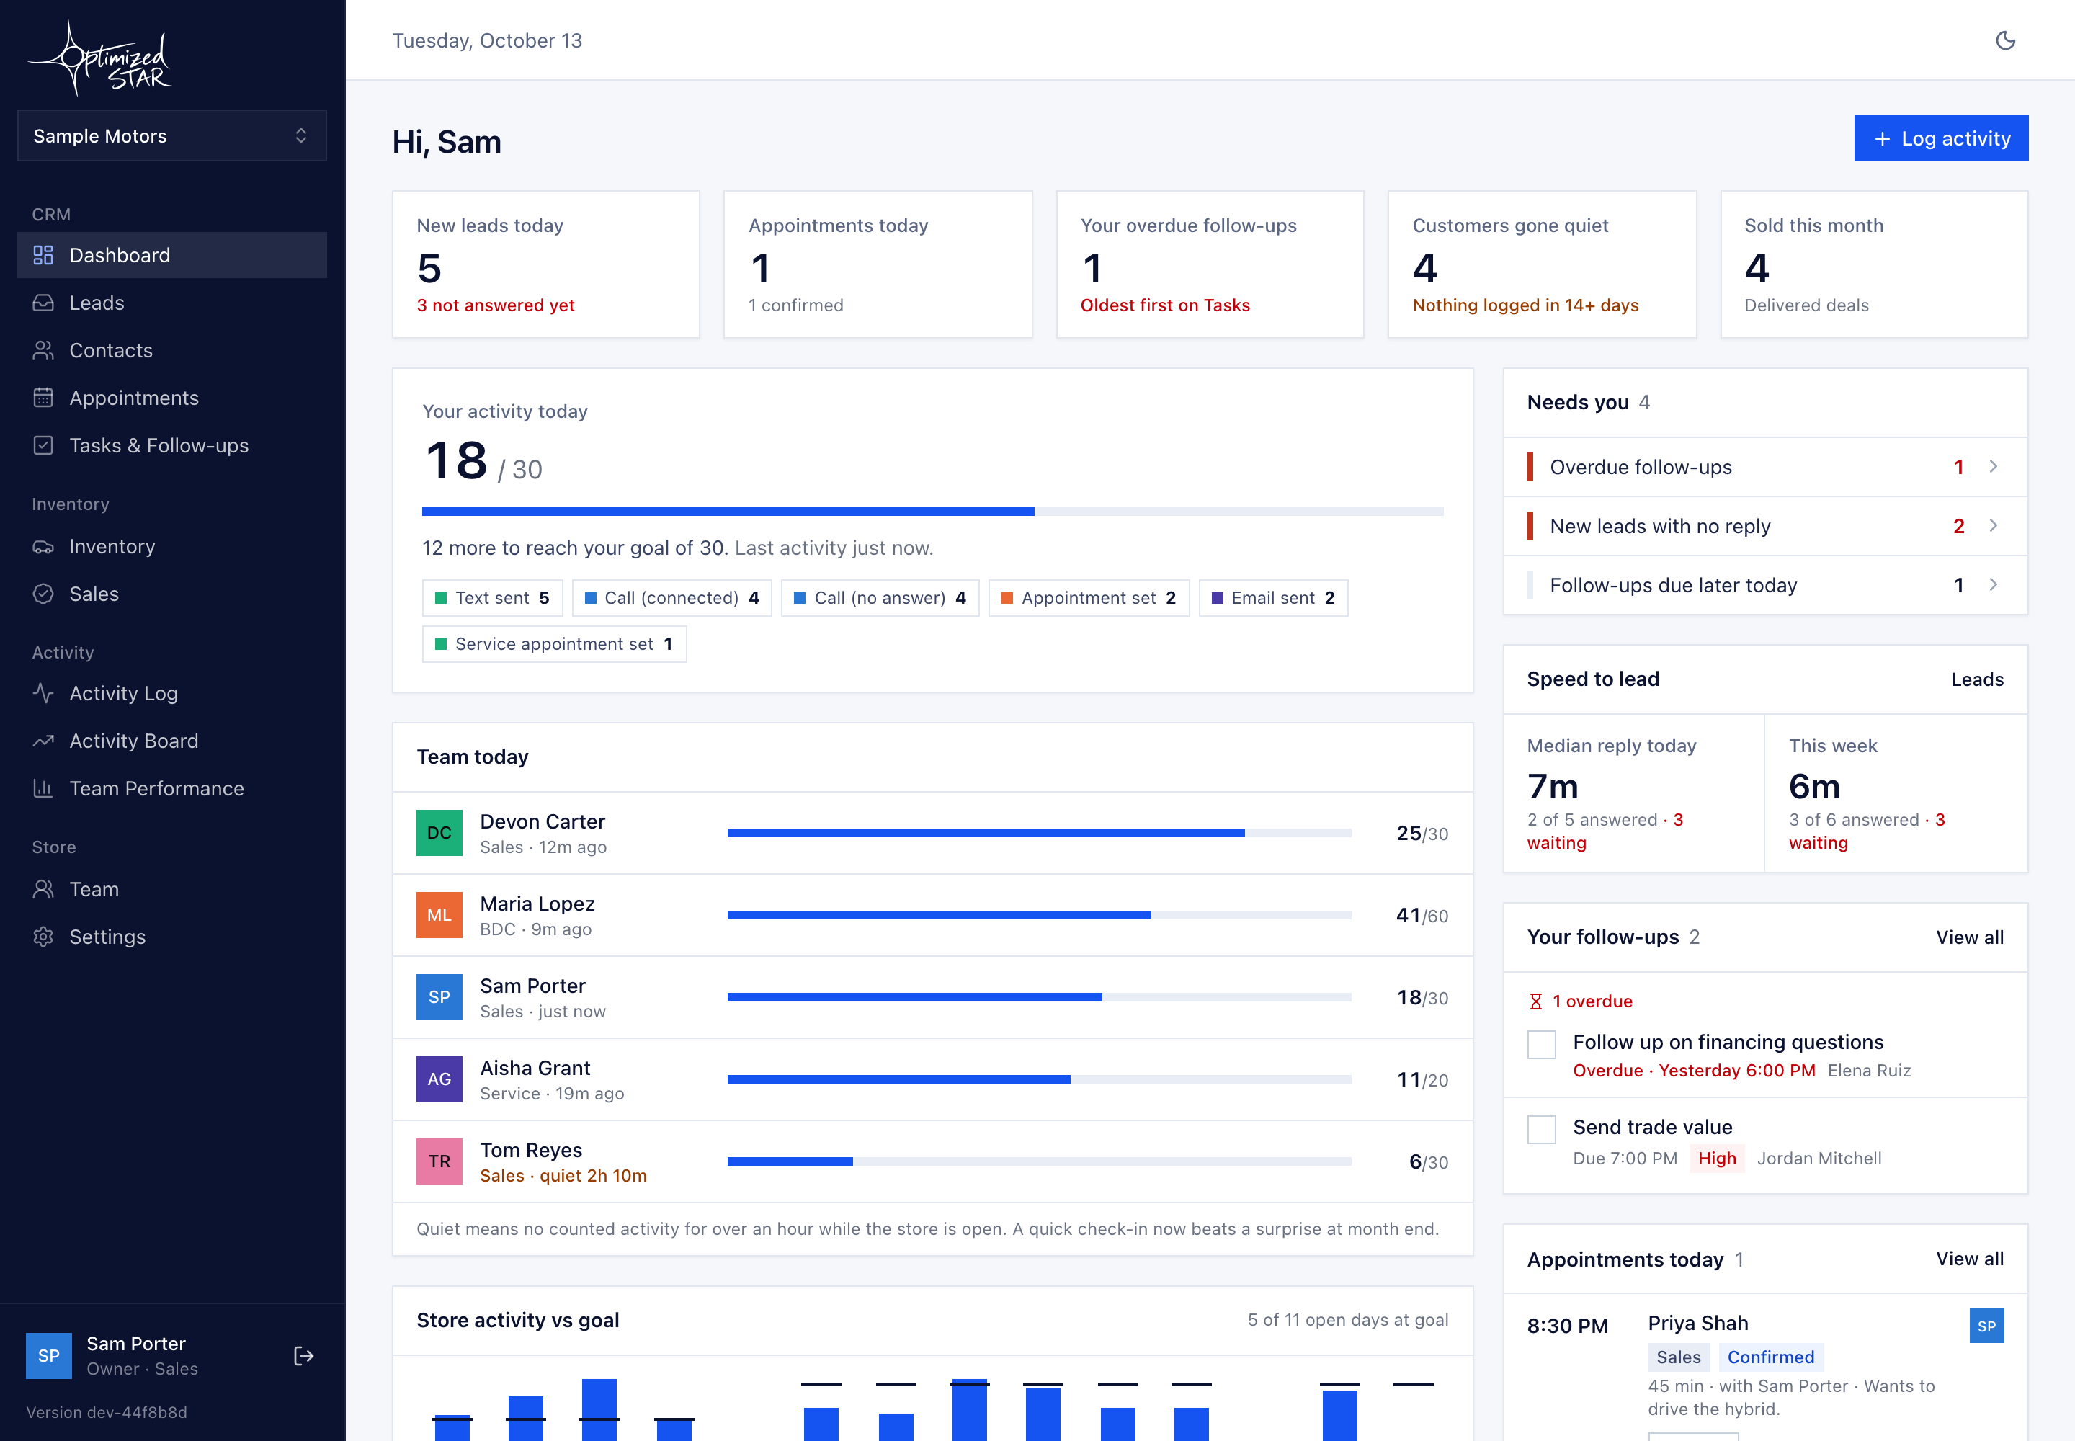Click the Dashboard grid icon
Screen dimensions: 2075x1441
point(43,256)
